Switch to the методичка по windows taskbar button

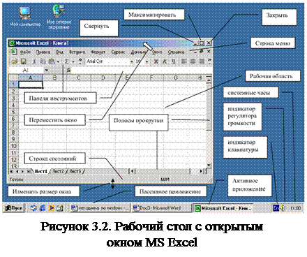click(x=100, y=208)
